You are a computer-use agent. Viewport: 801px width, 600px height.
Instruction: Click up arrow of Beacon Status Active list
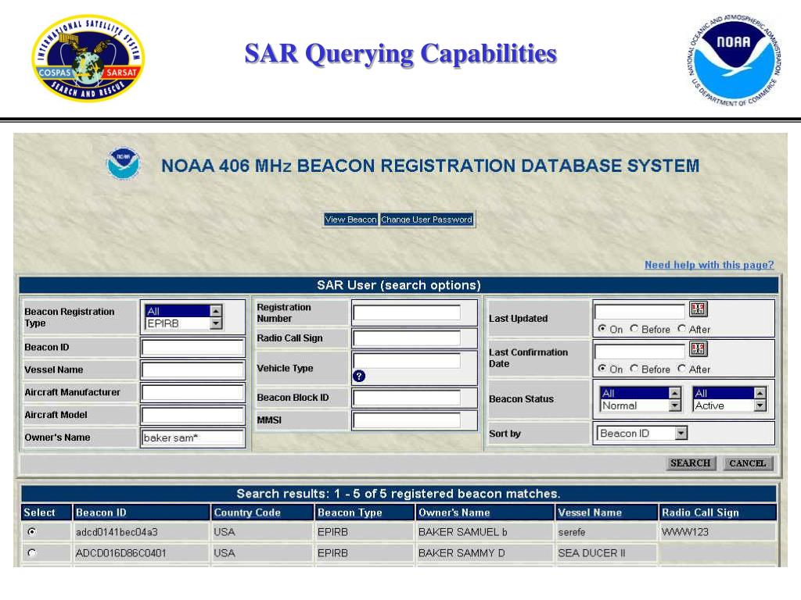click(x=760, y=394)
